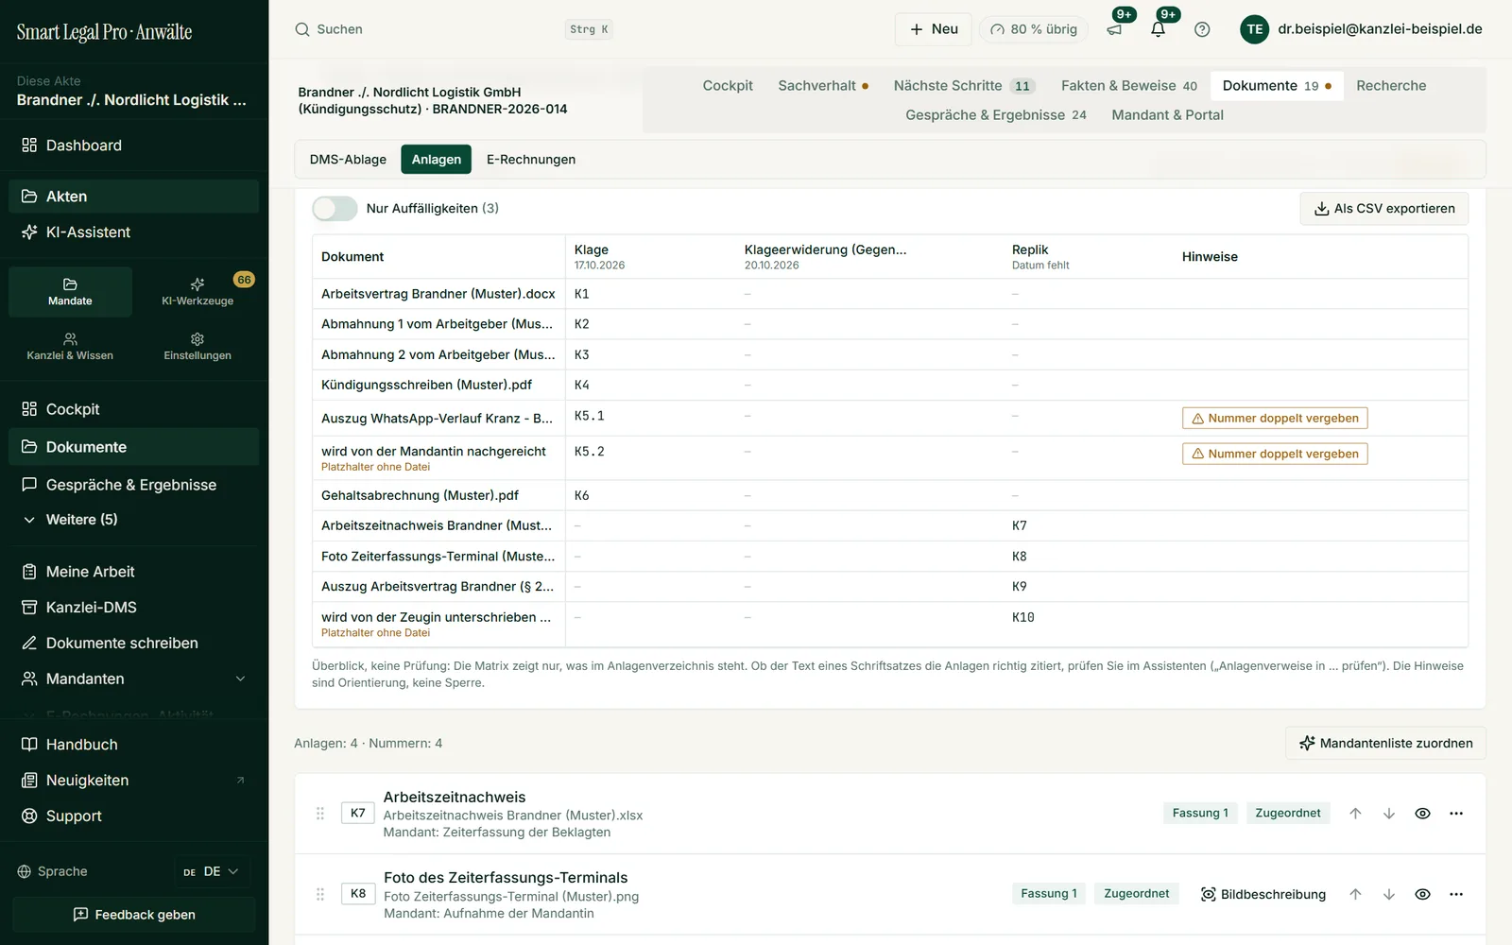Move the K8 Foto attachment up

(1355, 894)
